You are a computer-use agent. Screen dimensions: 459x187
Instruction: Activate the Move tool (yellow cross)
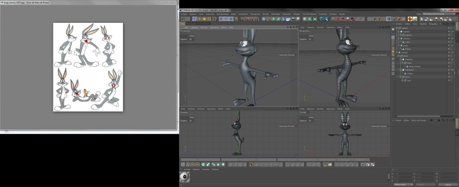200,19
